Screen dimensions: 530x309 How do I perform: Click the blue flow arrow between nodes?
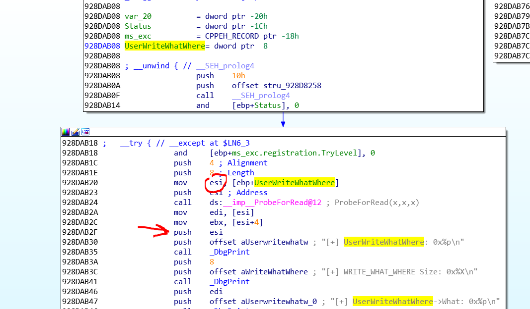pyautogui.click(x=283, y=119)
